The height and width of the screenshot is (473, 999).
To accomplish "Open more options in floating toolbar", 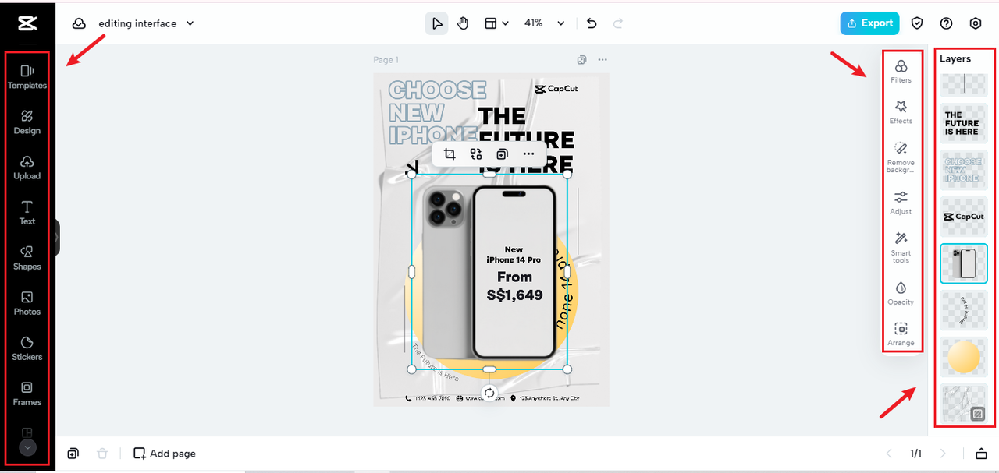I will tap(529, 154).
